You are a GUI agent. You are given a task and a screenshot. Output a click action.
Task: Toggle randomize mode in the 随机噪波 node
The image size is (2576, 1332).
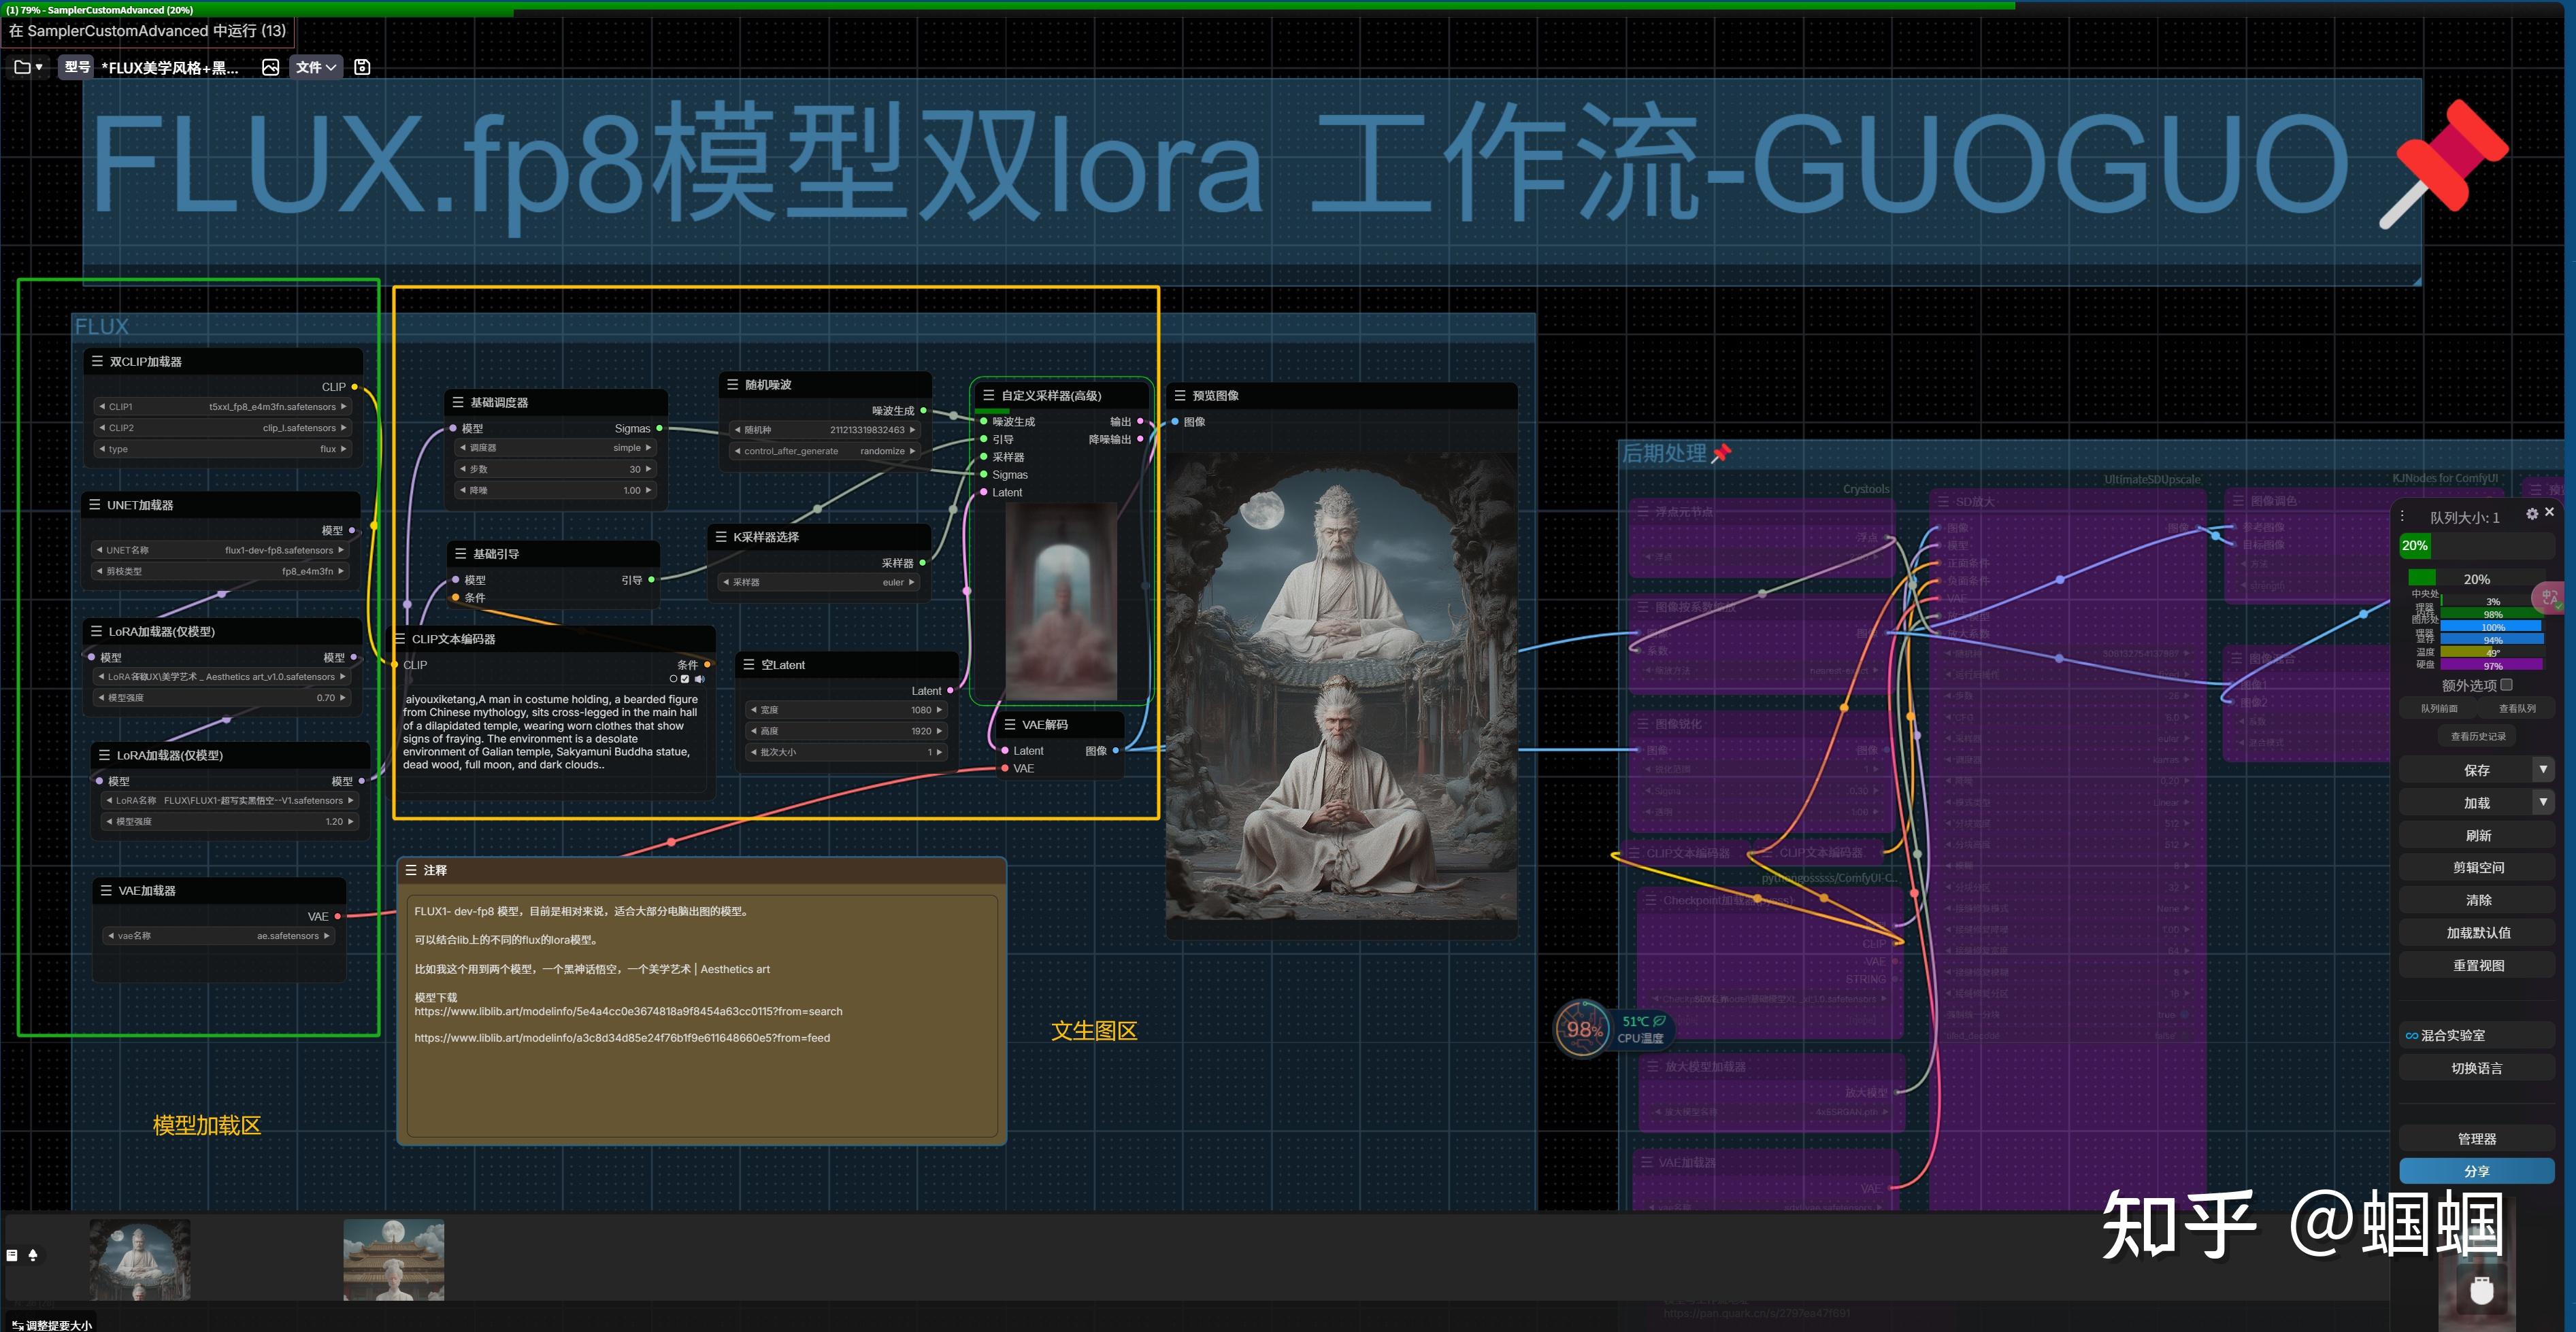coord(882,451)
